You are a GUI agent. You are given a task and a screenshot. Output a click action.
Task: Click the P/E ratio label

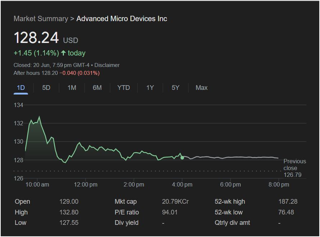[x=127, y=212]
